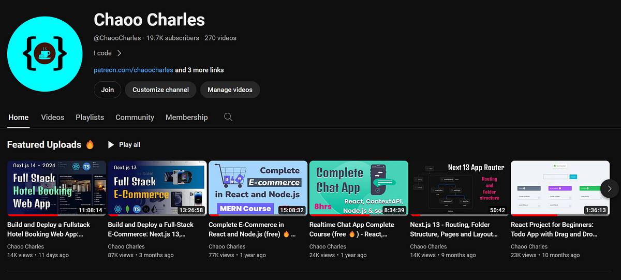Click 'and 3 more links' text
621x280 pixels.
click(199, 70)
